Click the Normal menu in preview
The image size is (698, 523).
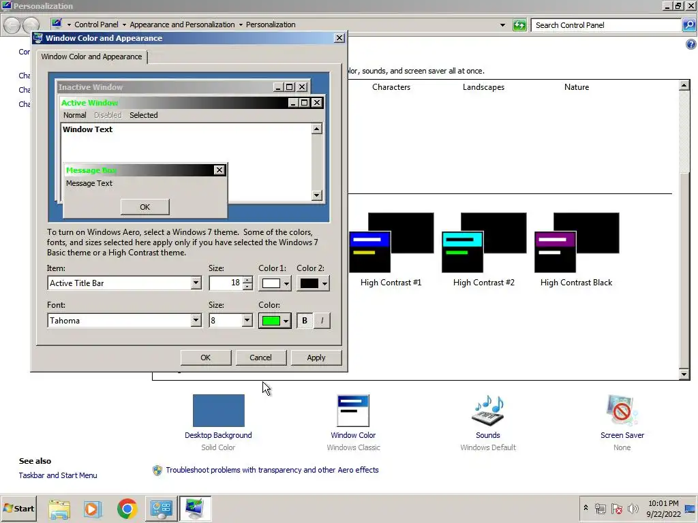click(x=74, y=115)
